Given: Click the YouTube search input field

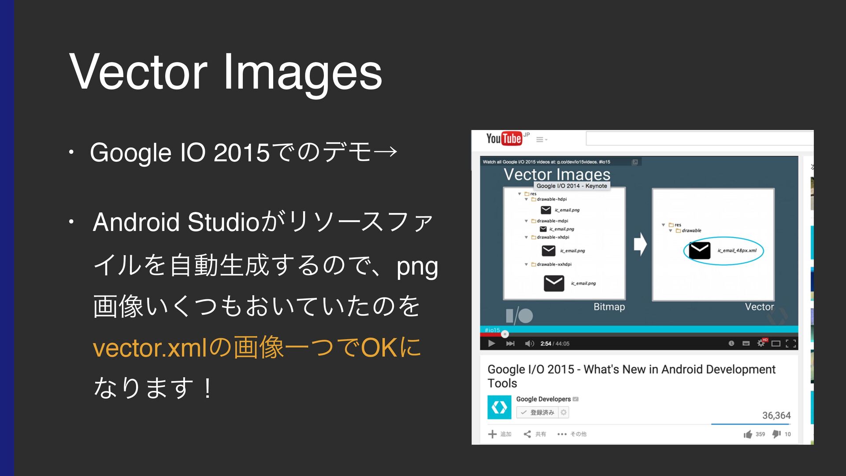Looking at the screenshot, I should click(699, 138).
